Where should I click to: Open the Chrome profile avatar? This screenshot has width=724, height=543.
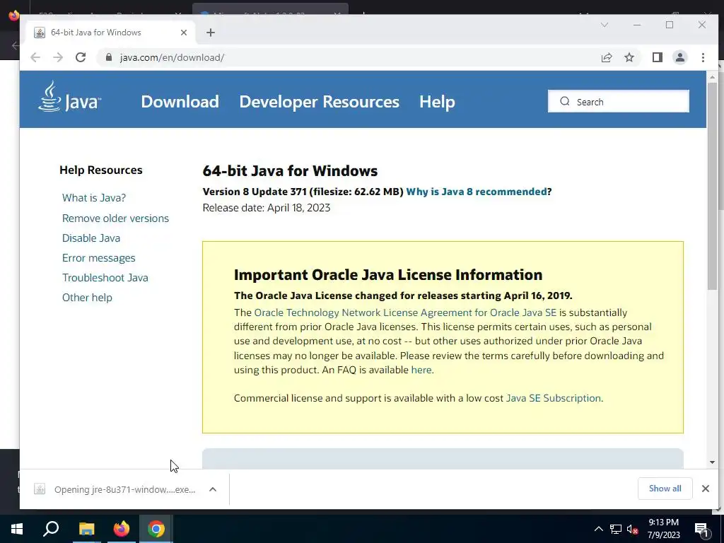click(x=679, y=57)
